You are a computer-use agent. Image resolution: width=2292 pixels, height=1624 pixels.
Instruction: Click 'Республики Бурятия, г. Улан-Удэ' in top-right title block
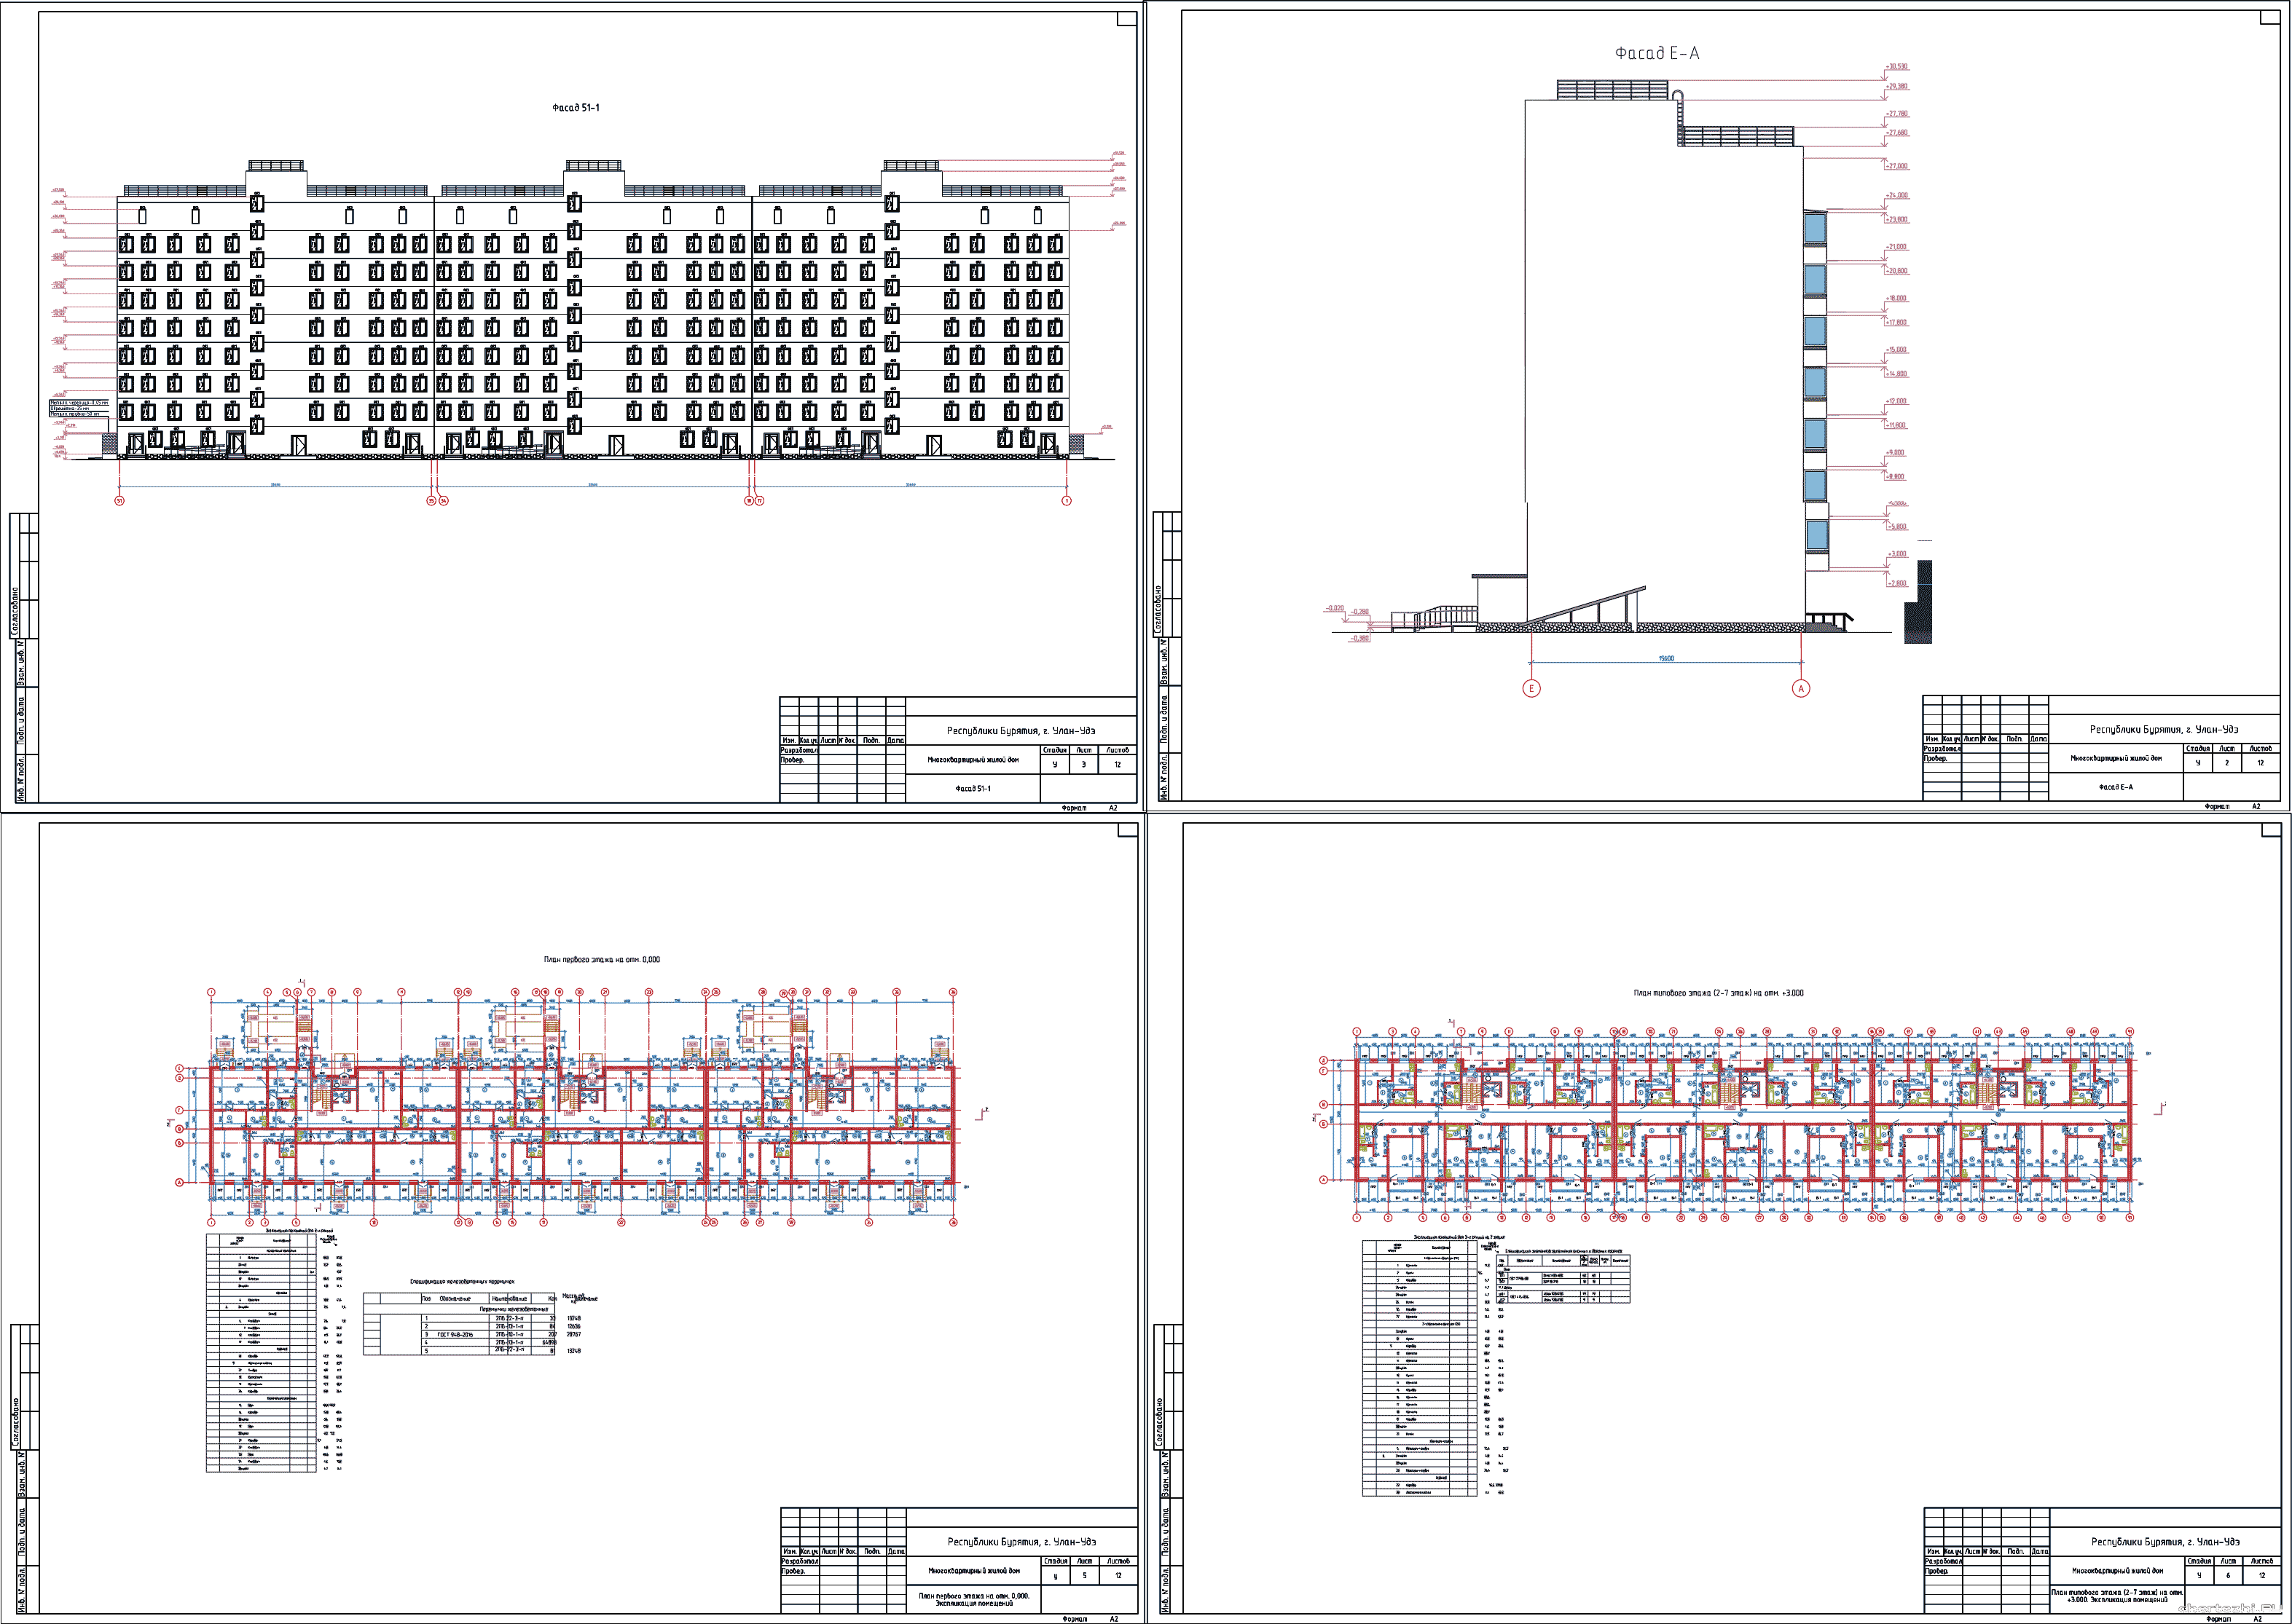coord(2164,729)
